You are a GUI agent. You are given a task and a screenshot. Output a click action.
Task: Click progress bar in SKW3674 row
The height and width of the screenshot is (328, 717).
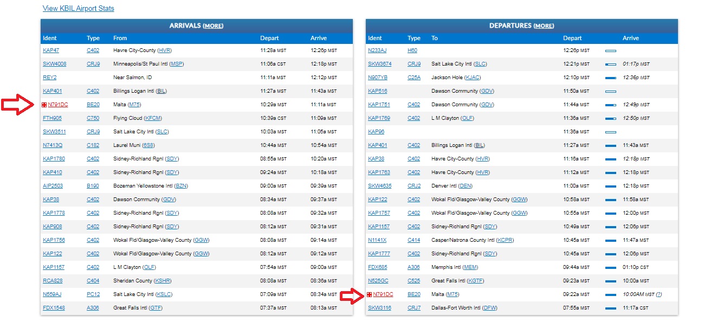(611, 64)
